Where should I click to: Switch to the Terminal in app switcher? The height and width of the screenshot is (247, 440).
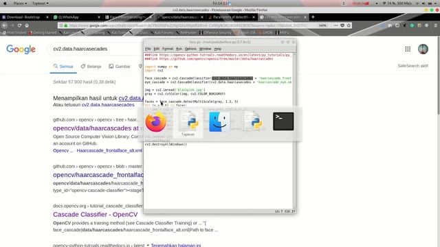(x=283, y=121)
